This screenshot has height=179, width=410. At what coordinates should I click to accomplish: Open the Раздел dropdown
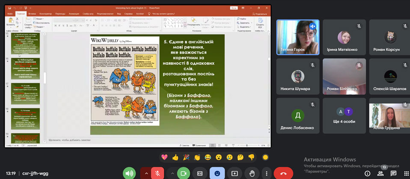point(39,26)
